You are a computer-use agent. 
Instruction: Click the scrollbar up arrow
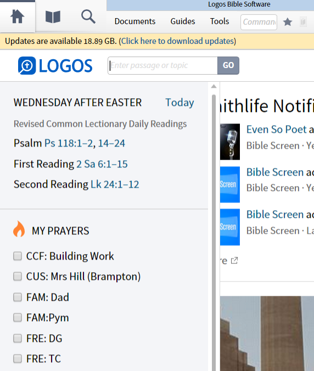point(214,86)
